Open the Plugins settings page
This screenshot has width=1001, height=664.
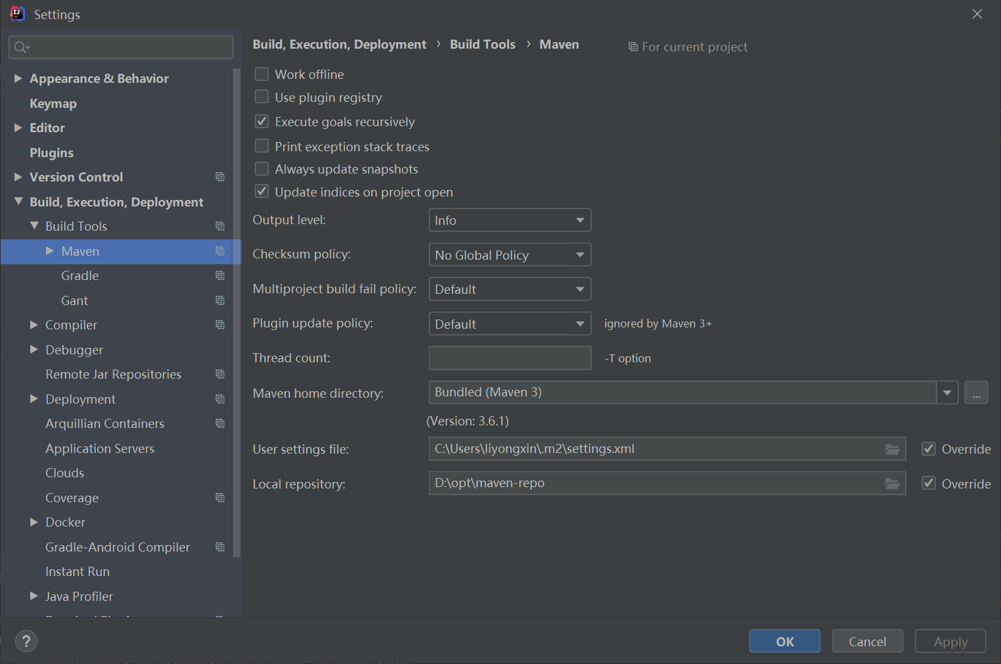point(51,153)
